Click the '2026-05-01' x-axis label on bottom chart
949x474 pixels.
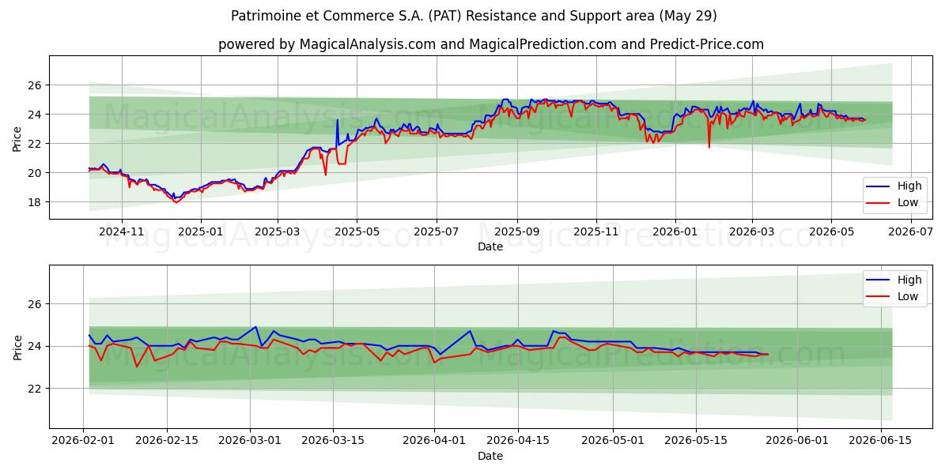(x=614, y=442)
